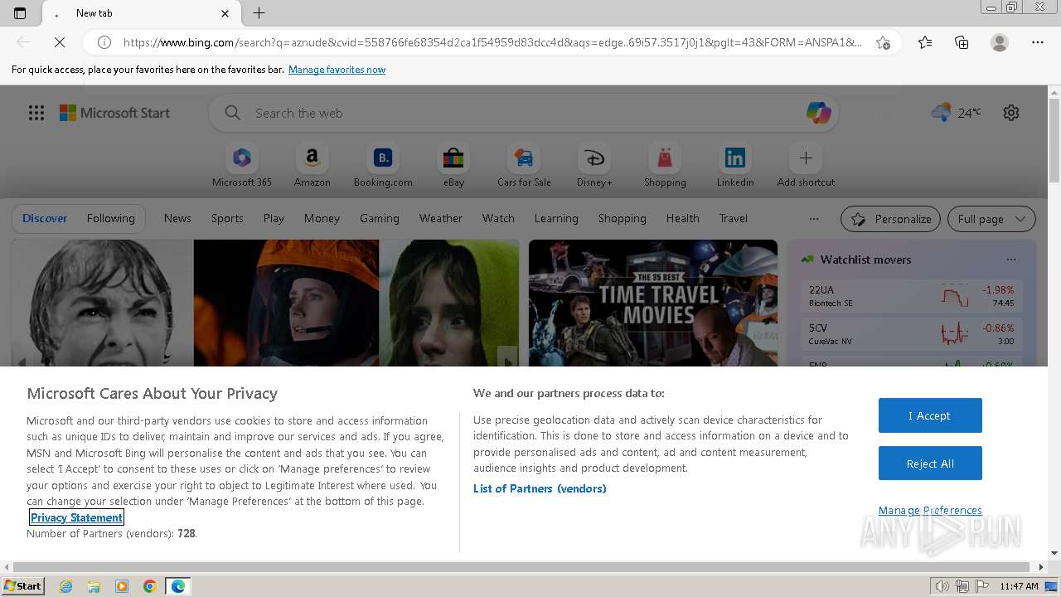The image size is (1061, 597).
Task: Launch Internet Explorer from the taskbar
Action: pos(65,586)
